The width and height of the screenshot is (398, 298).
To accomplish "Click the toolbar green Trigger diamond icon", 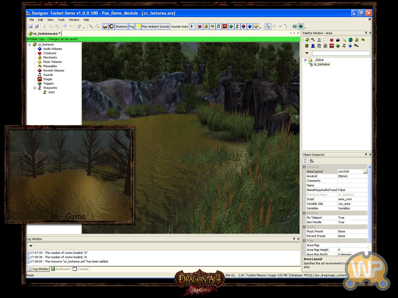I will click(x=231, y=26).
